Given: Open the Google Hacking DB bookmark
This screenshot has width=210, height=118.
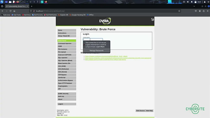Looking at the screenshot, I should 77,15.
